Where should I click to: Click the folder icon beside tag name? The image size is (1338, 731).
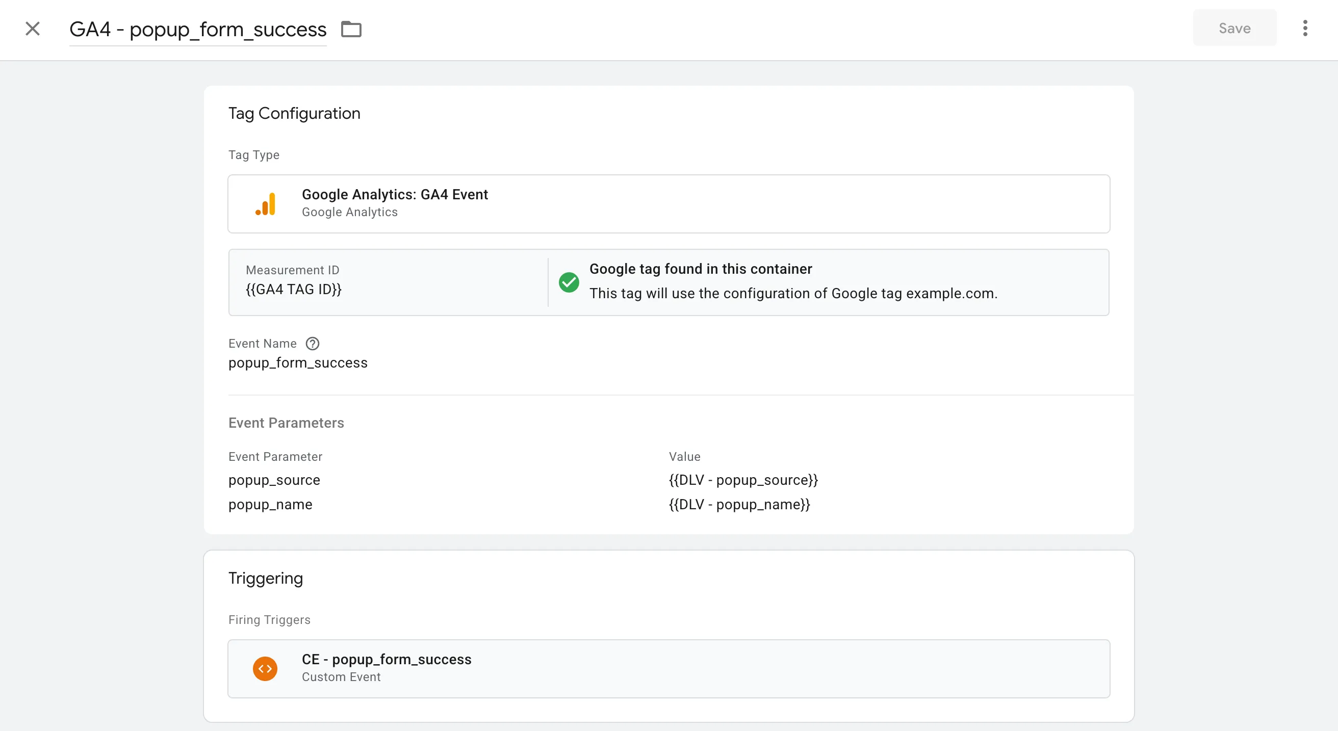coord(351,29)
